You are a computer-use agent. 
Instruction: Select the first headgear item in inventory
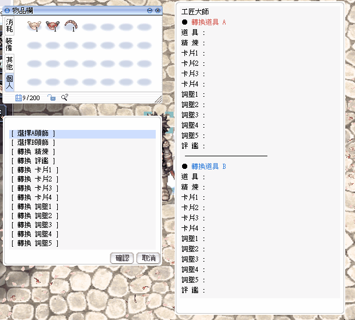pyautogui.click(x=34, y=25)
